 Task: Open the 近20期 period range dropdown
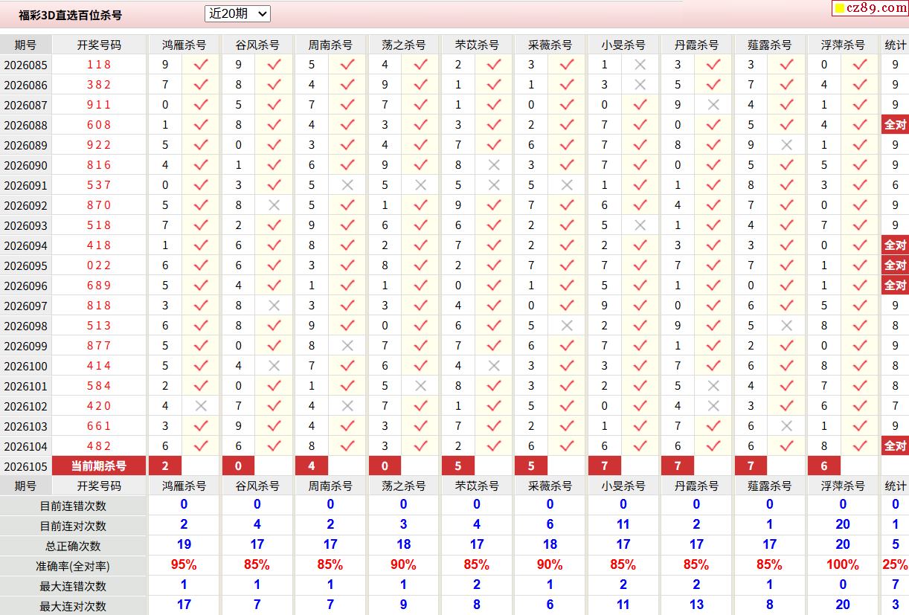pyautogui.click(x=237, y=13)
